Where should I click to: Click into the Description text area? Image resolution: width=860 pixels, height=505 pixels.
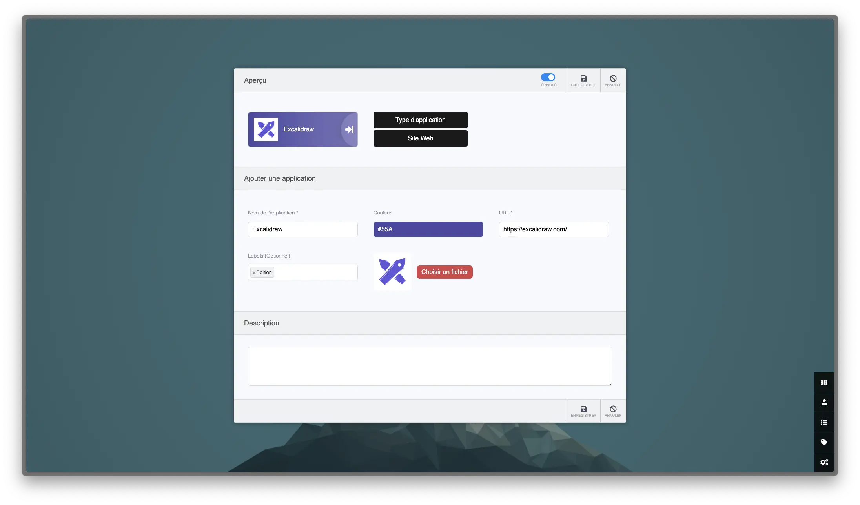[430, 366]
